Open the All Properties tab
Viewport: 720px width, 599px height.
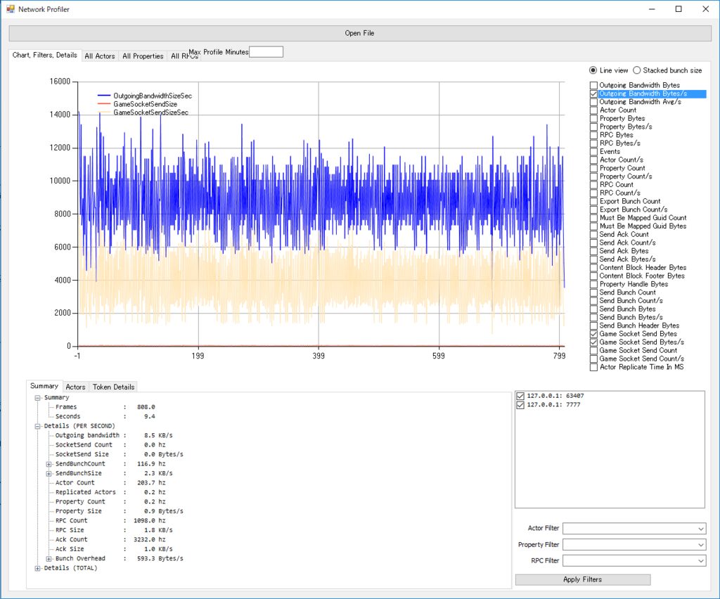[143, 56]
